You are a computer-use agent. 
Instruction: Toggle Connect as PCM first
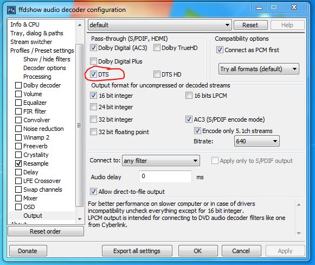(x=220, y=50)
